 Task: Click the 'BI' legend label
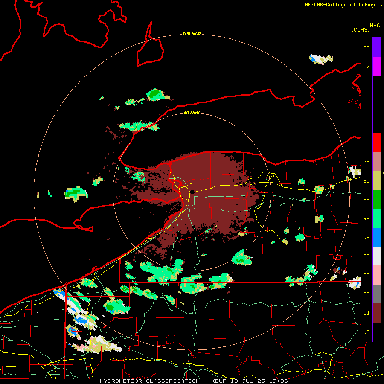click(x=366, y=313)
